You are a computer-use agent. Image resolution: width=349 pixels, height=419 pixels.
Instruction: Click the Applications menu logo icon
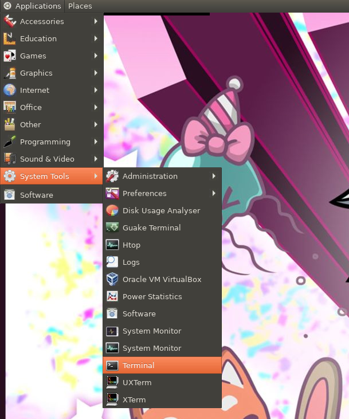click(x=7, y=5)
